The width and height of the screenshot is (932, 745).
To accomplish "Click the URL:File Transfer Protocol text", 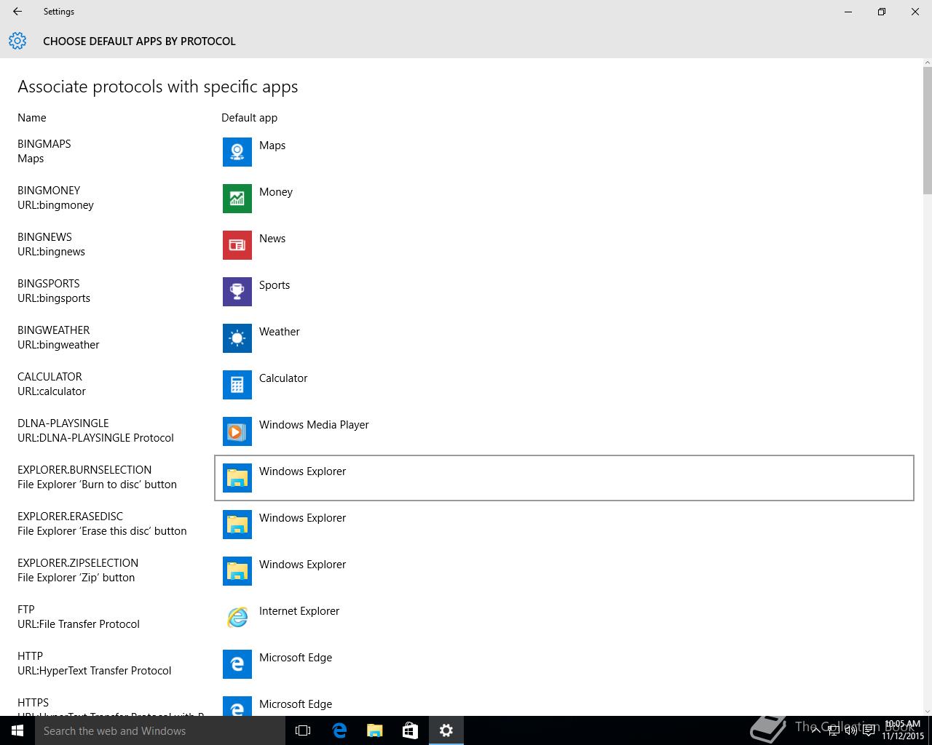I will coord(79,624).
